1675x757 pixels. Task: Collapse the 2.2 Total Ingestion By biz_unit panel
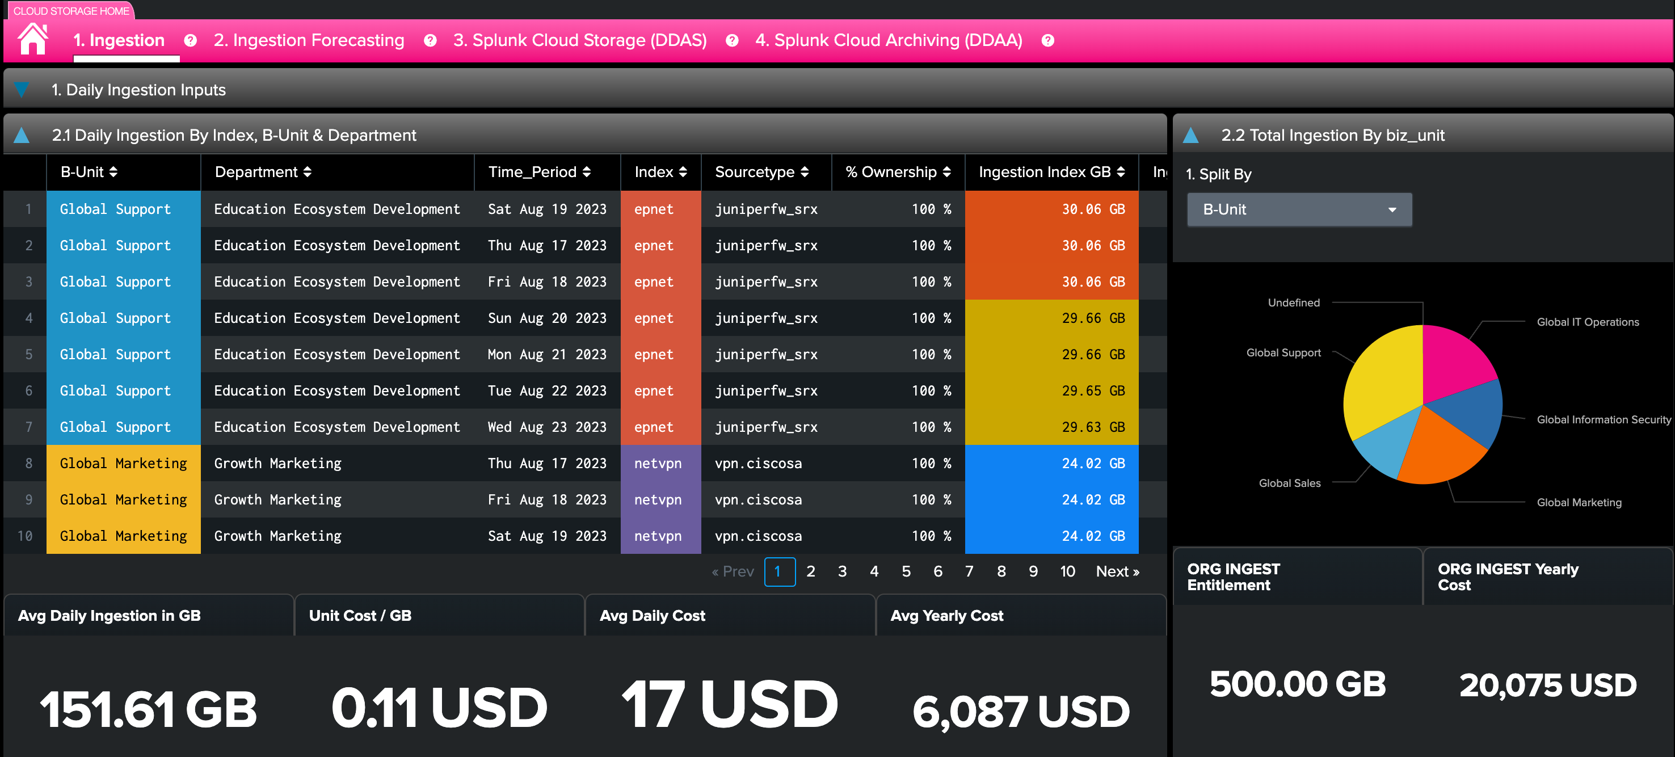pos(1190,134)
